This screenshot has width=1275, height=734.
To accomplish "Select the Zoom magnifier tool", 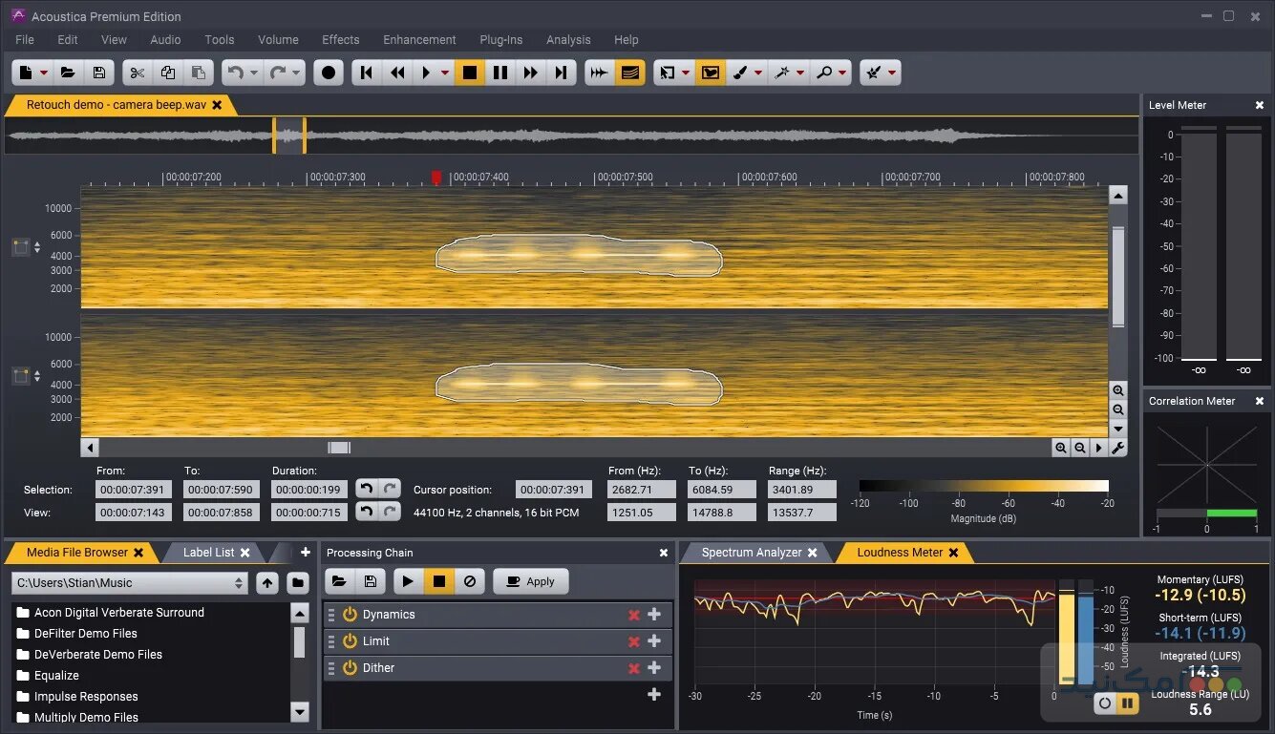I will [827, 72].
